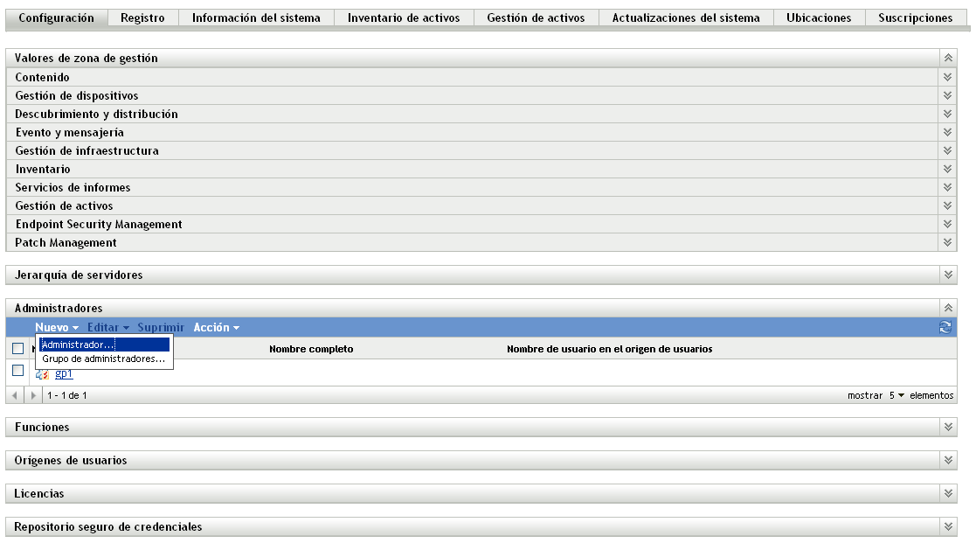
Task: Expand the Contenido section
Action: (947, 77)
